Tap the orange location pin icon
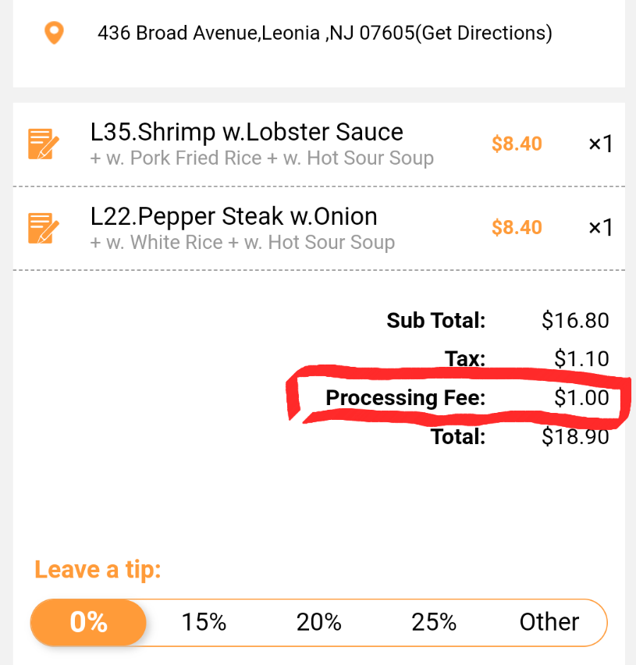Image resolution: width=636 pixels, height=665 pixels. click(53, 34)
